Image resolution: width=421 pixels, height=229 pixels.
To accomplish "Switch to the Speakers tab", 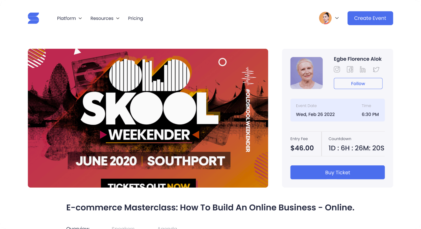I will pos(123,227).
